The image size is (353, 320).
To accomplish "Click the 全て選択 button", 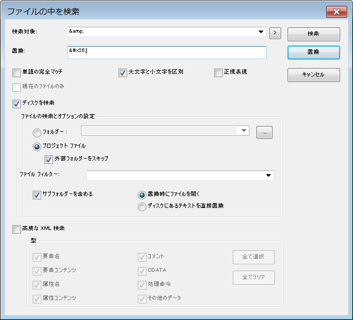I will point(254,257).
